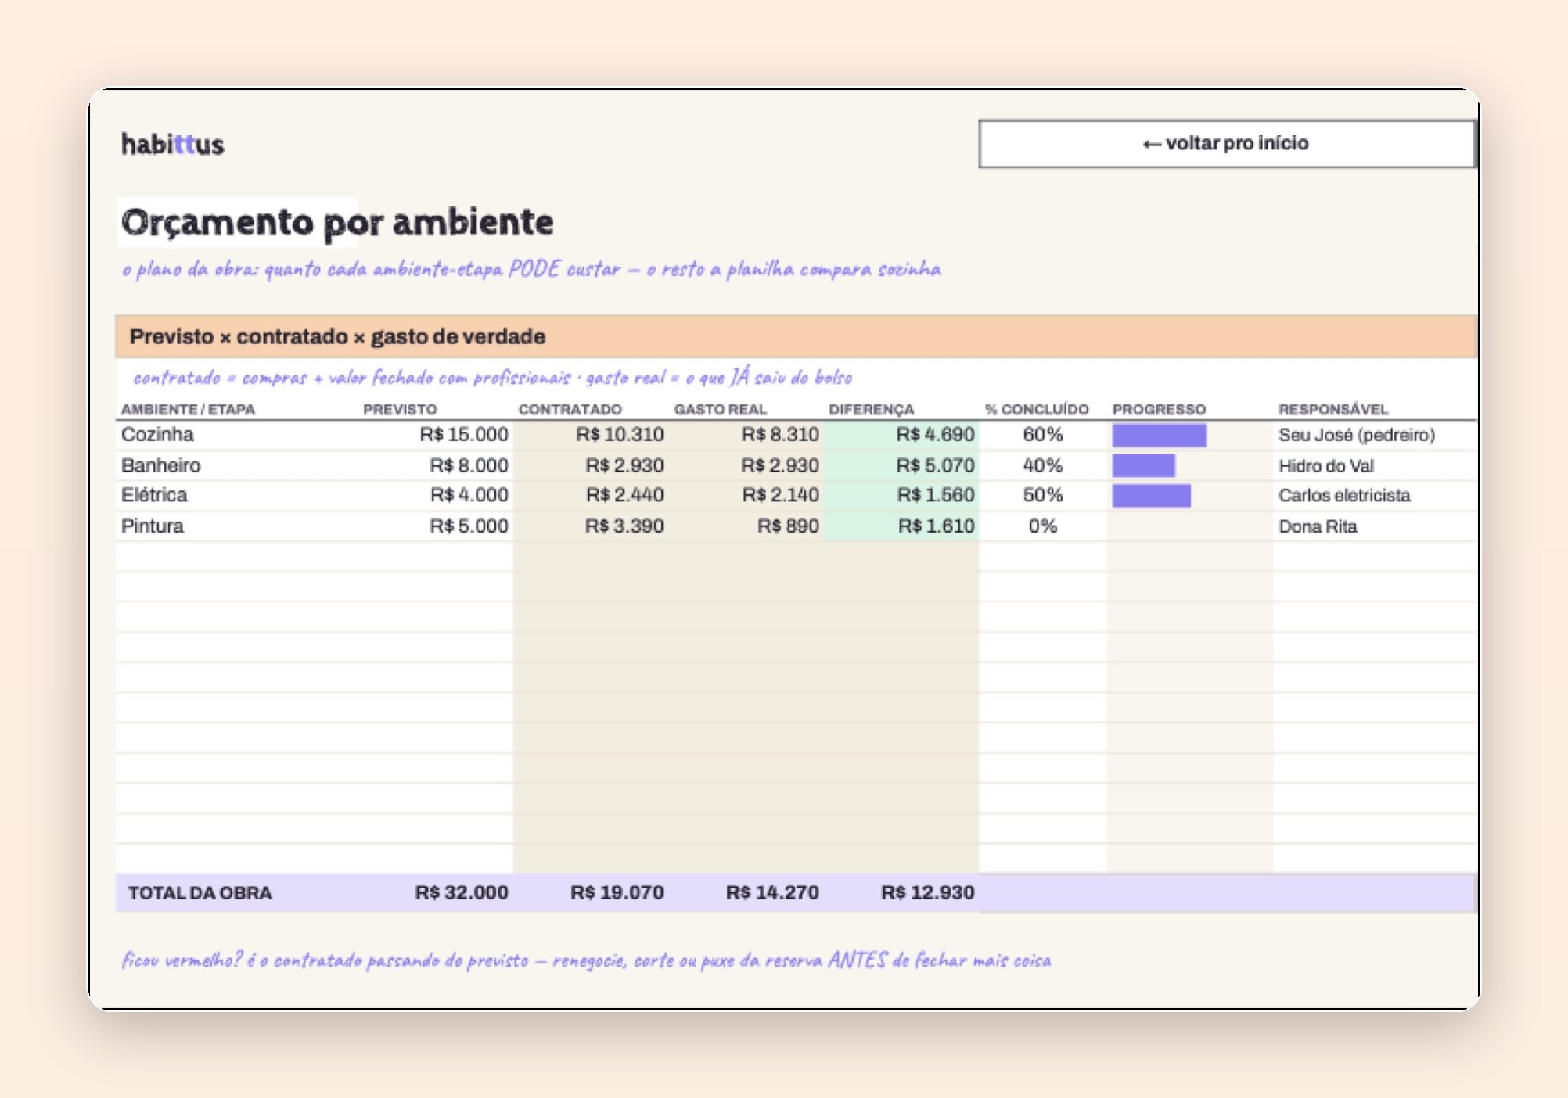1568x1098 pixels.
Task: Click the total contratado R$ 19.070
Action: [x=617, y=893]
